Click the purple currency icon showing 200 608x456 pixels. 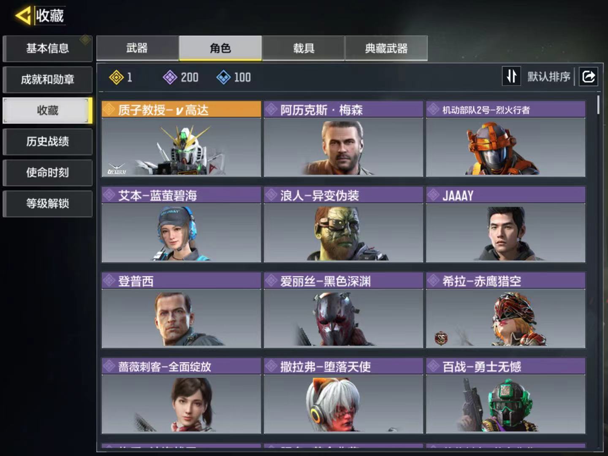point(170,77)
